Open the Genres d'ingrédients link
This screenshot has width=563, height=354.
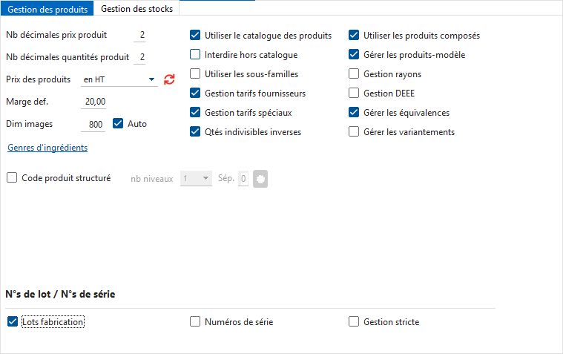point(47,148)
